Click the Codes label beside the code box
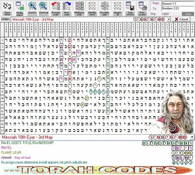The width and height of the screenshot is (195, 175). (x=5, y=19)
